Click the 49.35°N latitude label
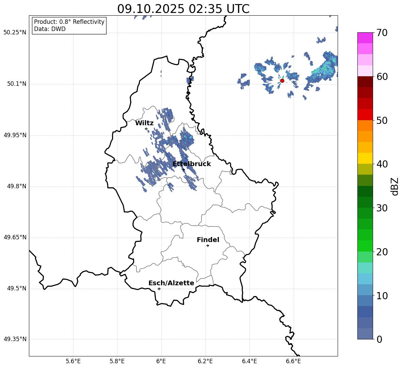 click(15, 339)
